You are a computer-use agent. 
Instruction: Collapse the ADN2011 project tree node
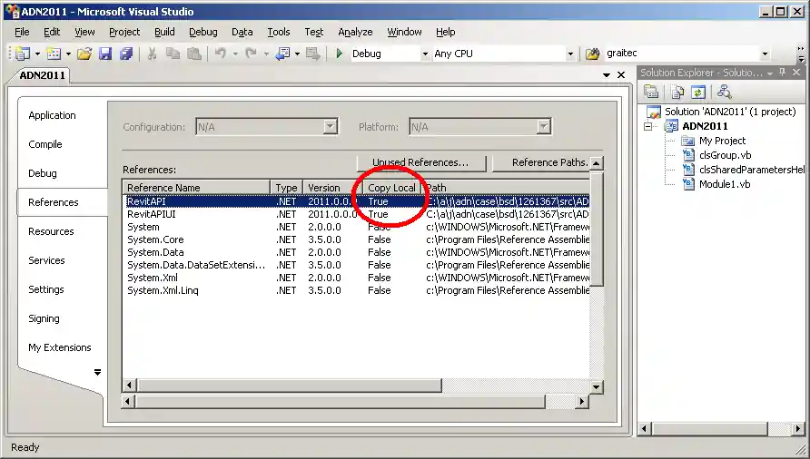click(x=649, y=126)
